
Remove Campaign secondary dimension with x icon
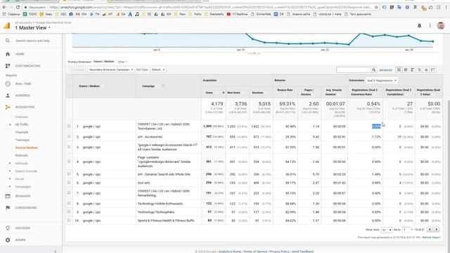pos(163,86)
